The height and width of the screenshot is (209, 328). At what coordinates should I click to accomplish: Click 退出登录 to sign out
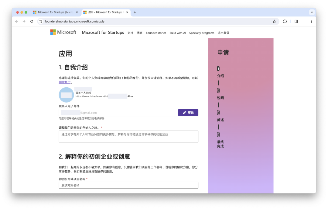pos(224,33)
